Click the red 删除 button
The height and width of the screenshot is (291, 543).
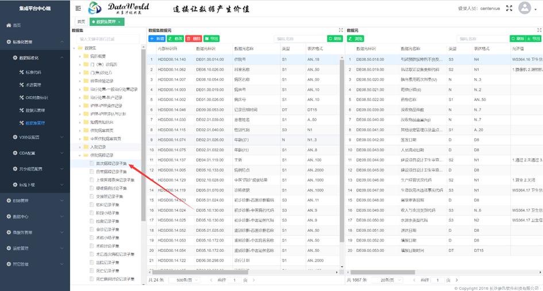pos(194,39)
